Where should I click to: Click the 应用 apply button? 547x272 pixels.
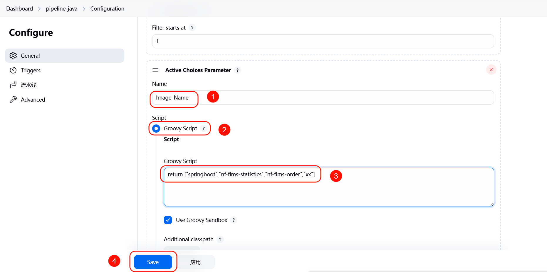195,262
